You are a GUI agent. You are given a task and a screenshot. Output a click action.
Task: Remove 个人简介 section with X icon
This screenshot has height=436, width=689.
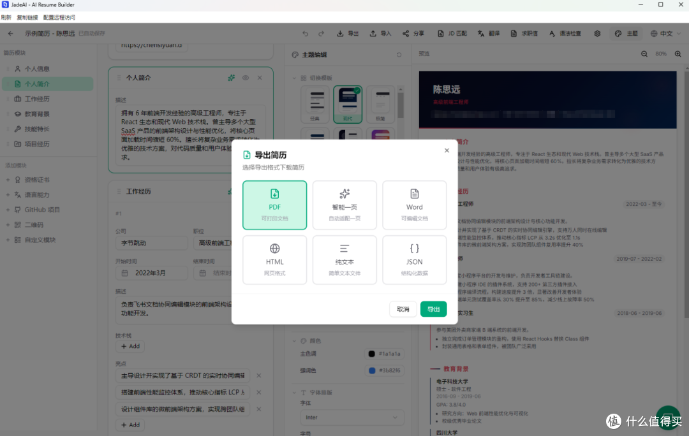point(260,78)
